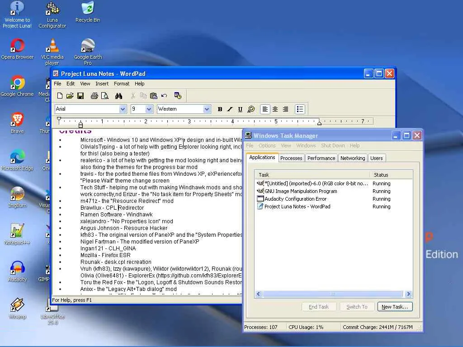Viewport: 463px width, 347px height.
Task: Click the Luna Configurator desktop icon
Action: coord(52,15)
